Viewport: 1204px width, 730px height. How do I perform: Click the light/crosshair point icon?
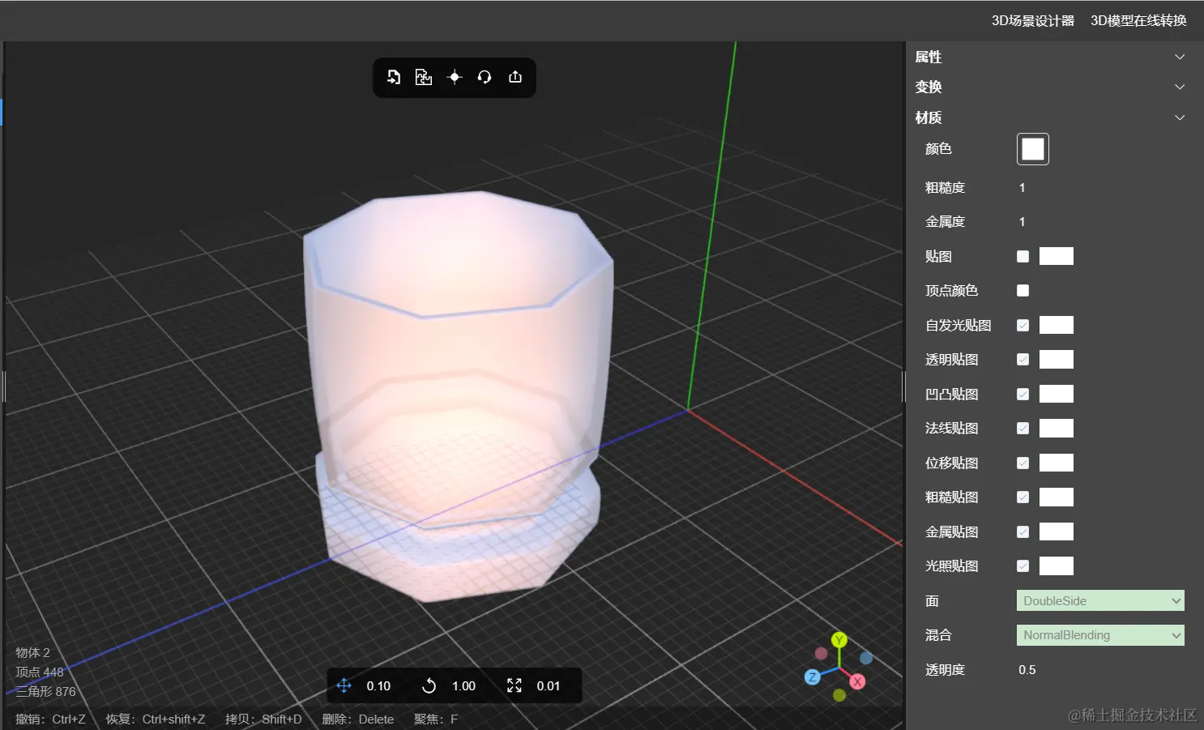pyautogui.click(x=455, y=77)
